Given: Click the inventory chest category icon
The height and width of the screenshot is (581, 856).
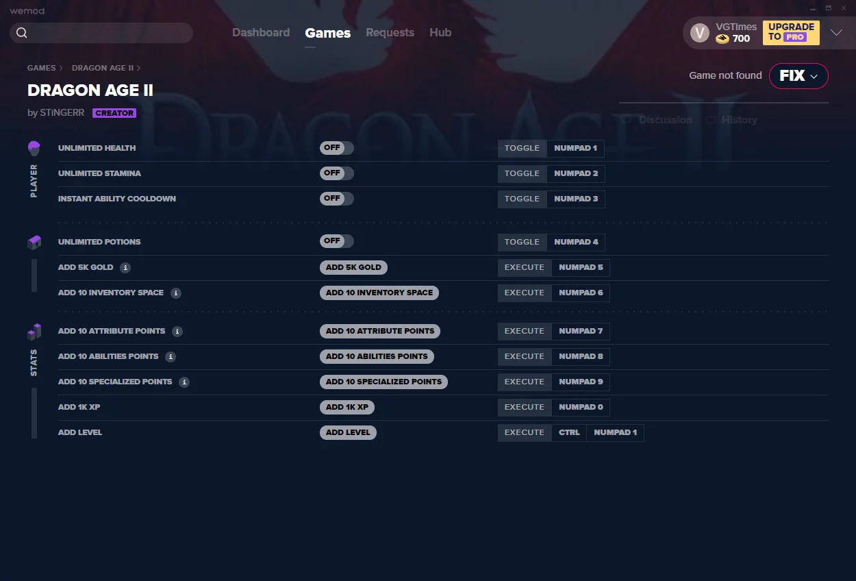Looking at the screenshot, I should pyautogui.click(x=34, y=243).
